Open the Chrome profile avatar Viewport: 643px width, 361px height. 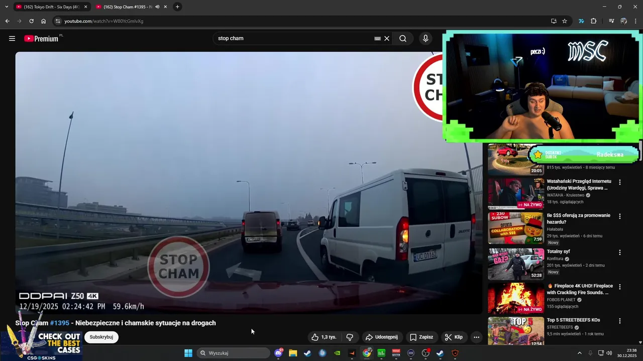[623, 21]
